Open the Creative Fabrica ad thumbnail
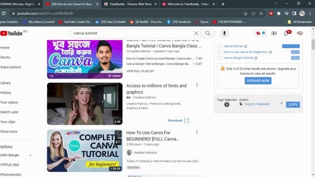The image size is (315, 177). tap(85, 104)
